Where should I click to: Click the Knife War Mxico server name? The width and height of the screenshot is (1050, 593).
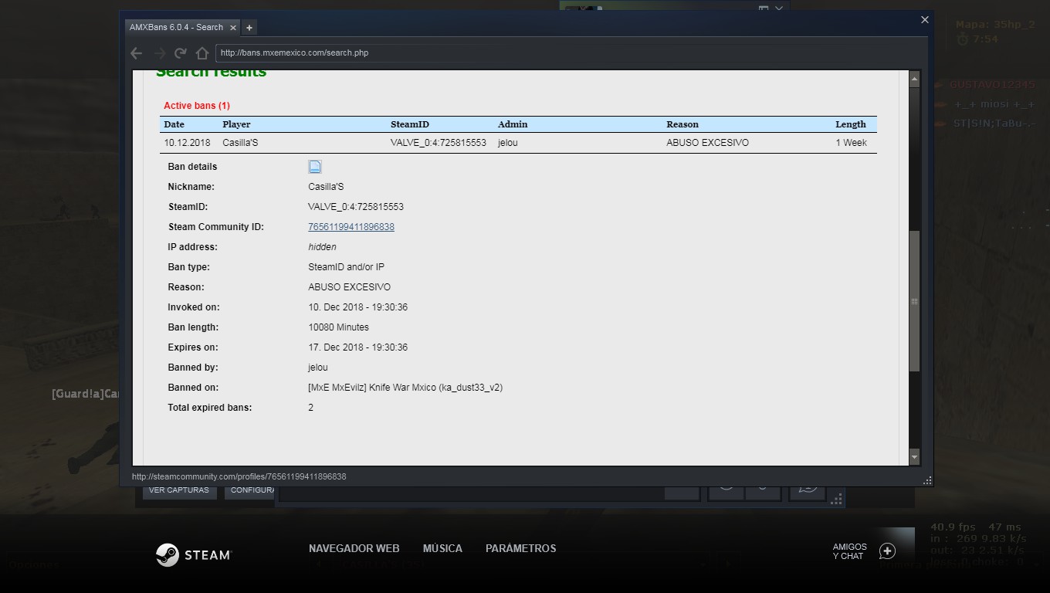pyautogui.click(x=405, y=388)
